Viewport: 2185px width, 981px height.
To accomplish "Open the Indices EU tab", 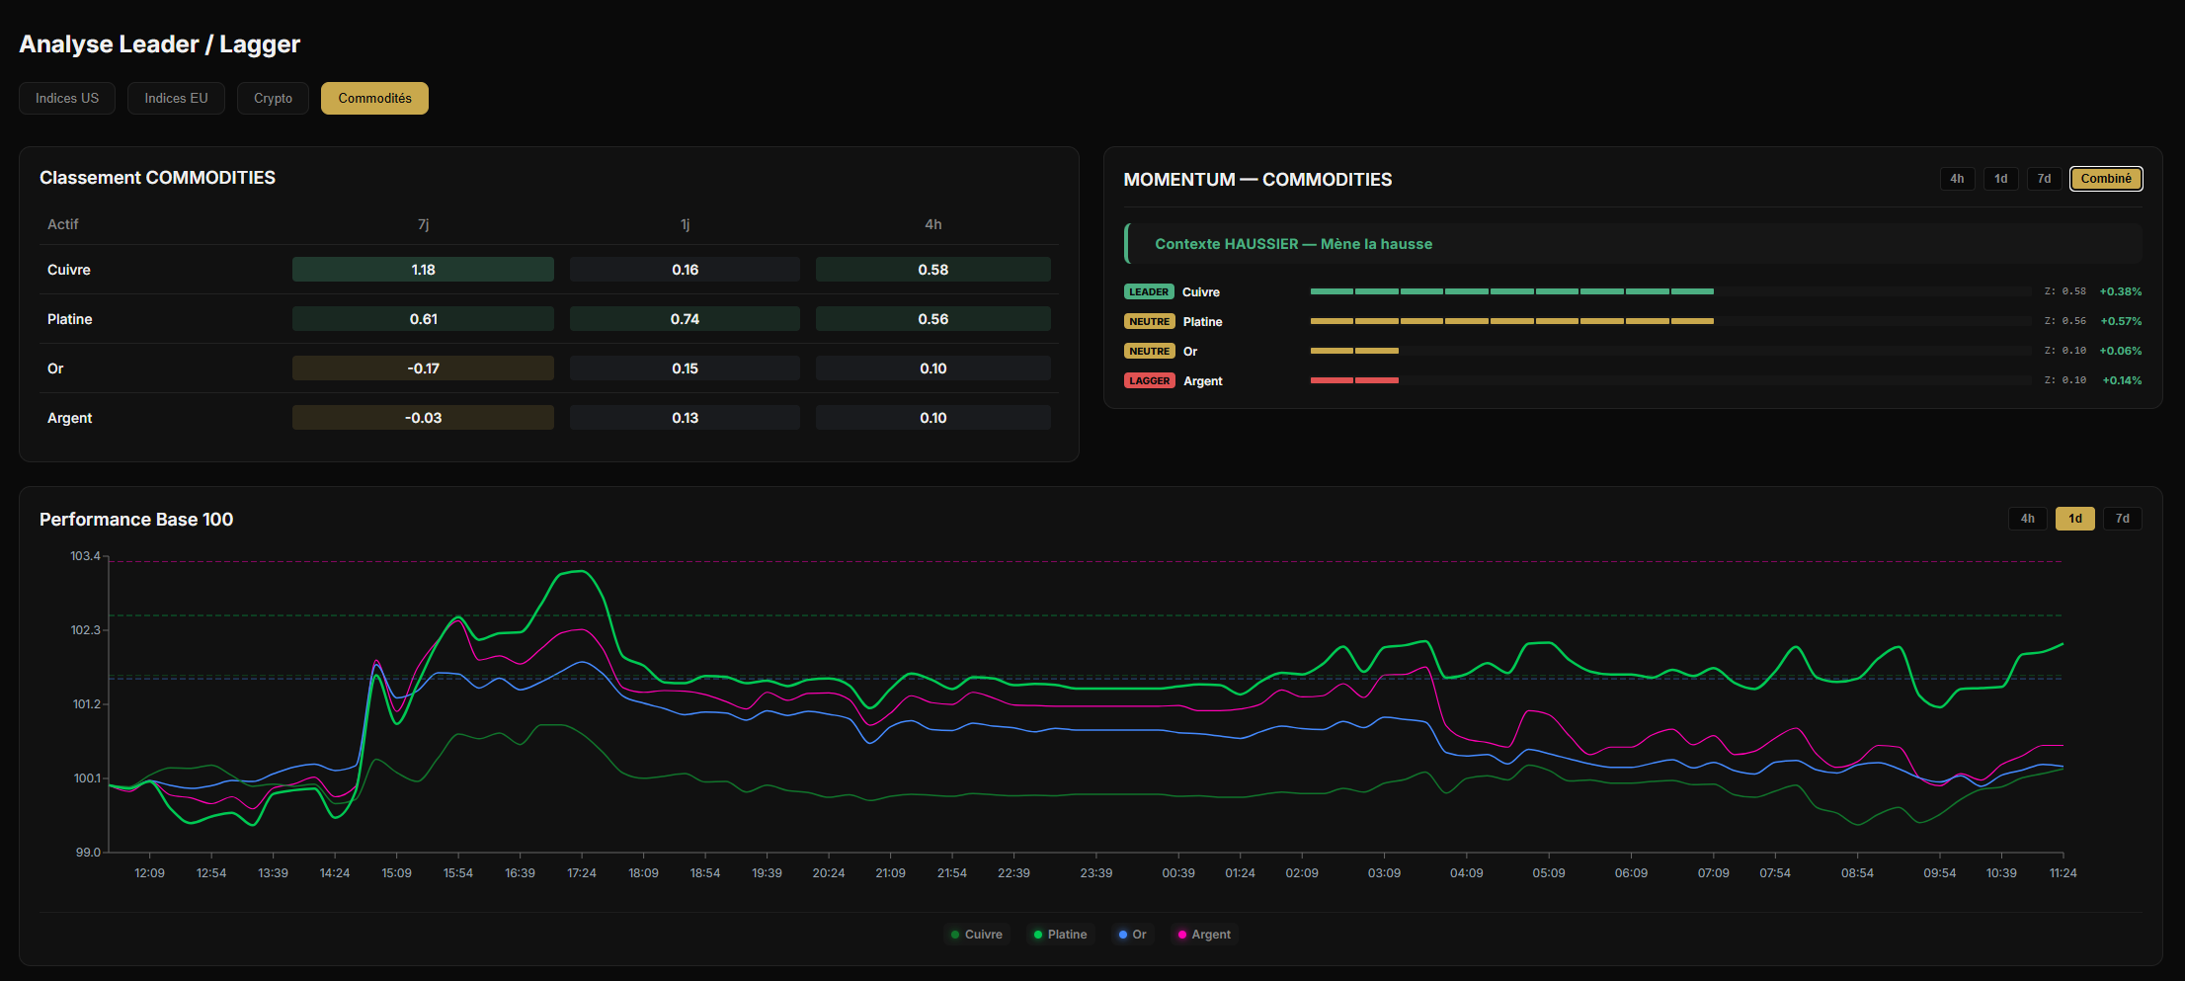I will [176, 99].
